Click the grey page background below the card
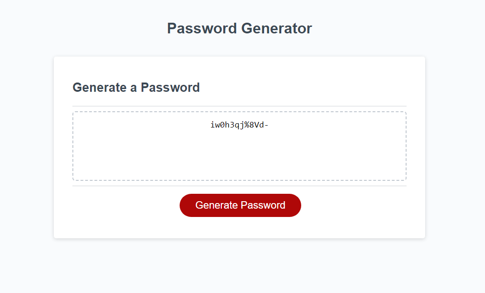Viewport: 485px width, 293px height. 239,267
